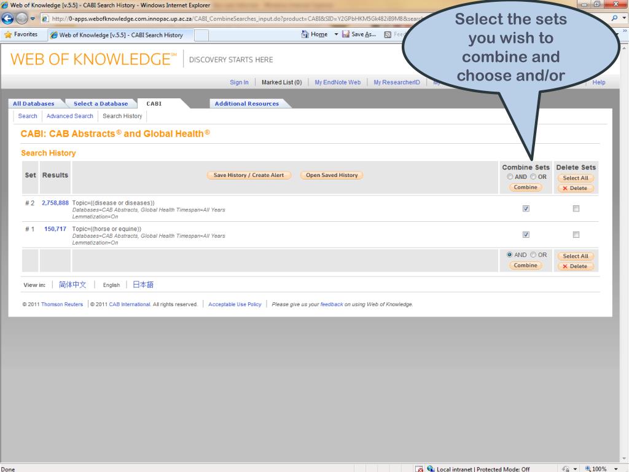The image size is (629, 472).
Task: Expand the Home button dropdown arrow
Action: click(x=336, y=34)
